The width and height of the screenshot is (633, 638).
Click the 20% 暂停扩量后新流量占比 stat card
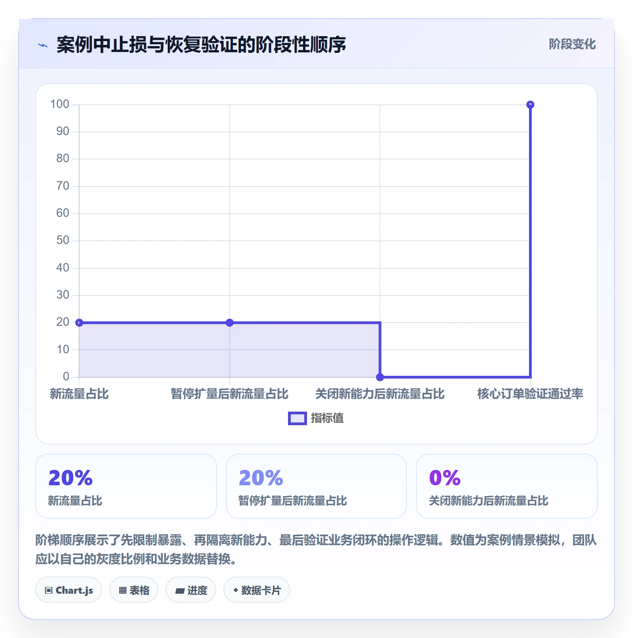(x=316, y=486)
